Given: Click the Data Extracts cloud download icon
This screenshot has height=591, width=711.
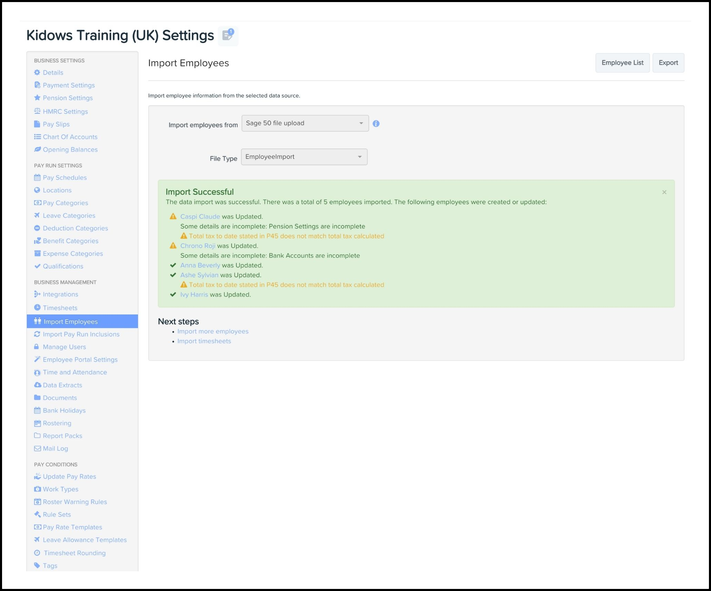Looking at the screenshot, I should point(37,385).
